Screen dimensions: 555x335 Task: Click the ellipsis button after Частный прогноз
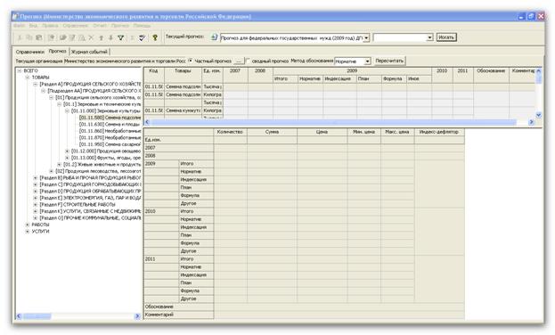[x=239, y=61]
